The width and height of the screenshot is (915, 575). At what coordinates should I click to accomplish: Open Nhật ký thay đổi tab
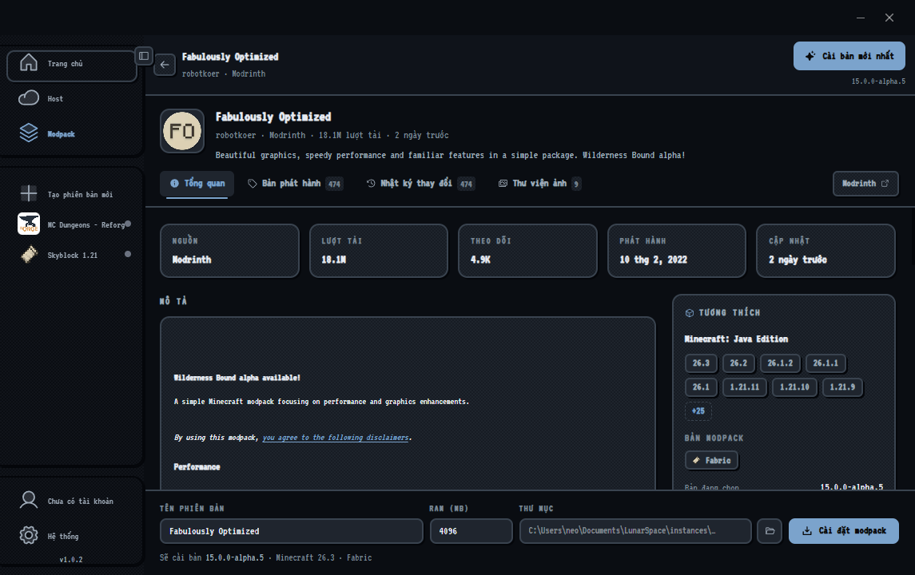point(420,184)
